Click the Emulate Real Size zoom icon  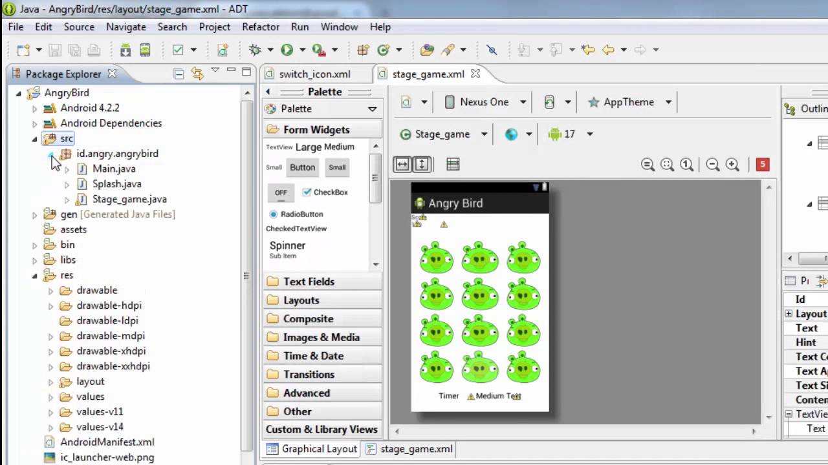[648, 165]
